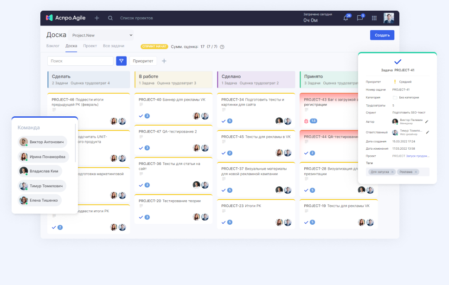Open the user profile avatar menu
The image size is (449, 285).
coord(389,18)
